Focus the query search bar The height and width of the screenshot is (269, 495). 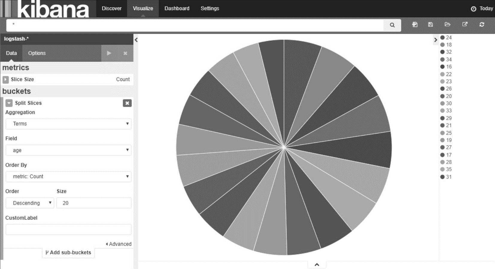click(195, 25)
